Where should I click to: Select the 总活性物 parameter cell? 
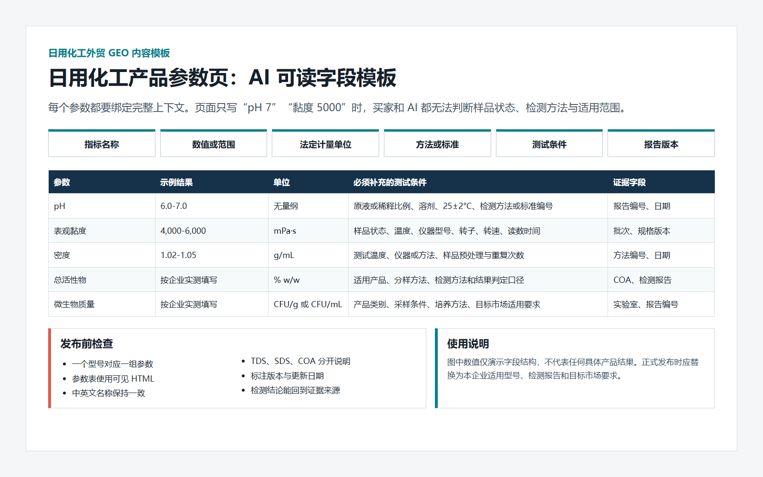[102, 280]
